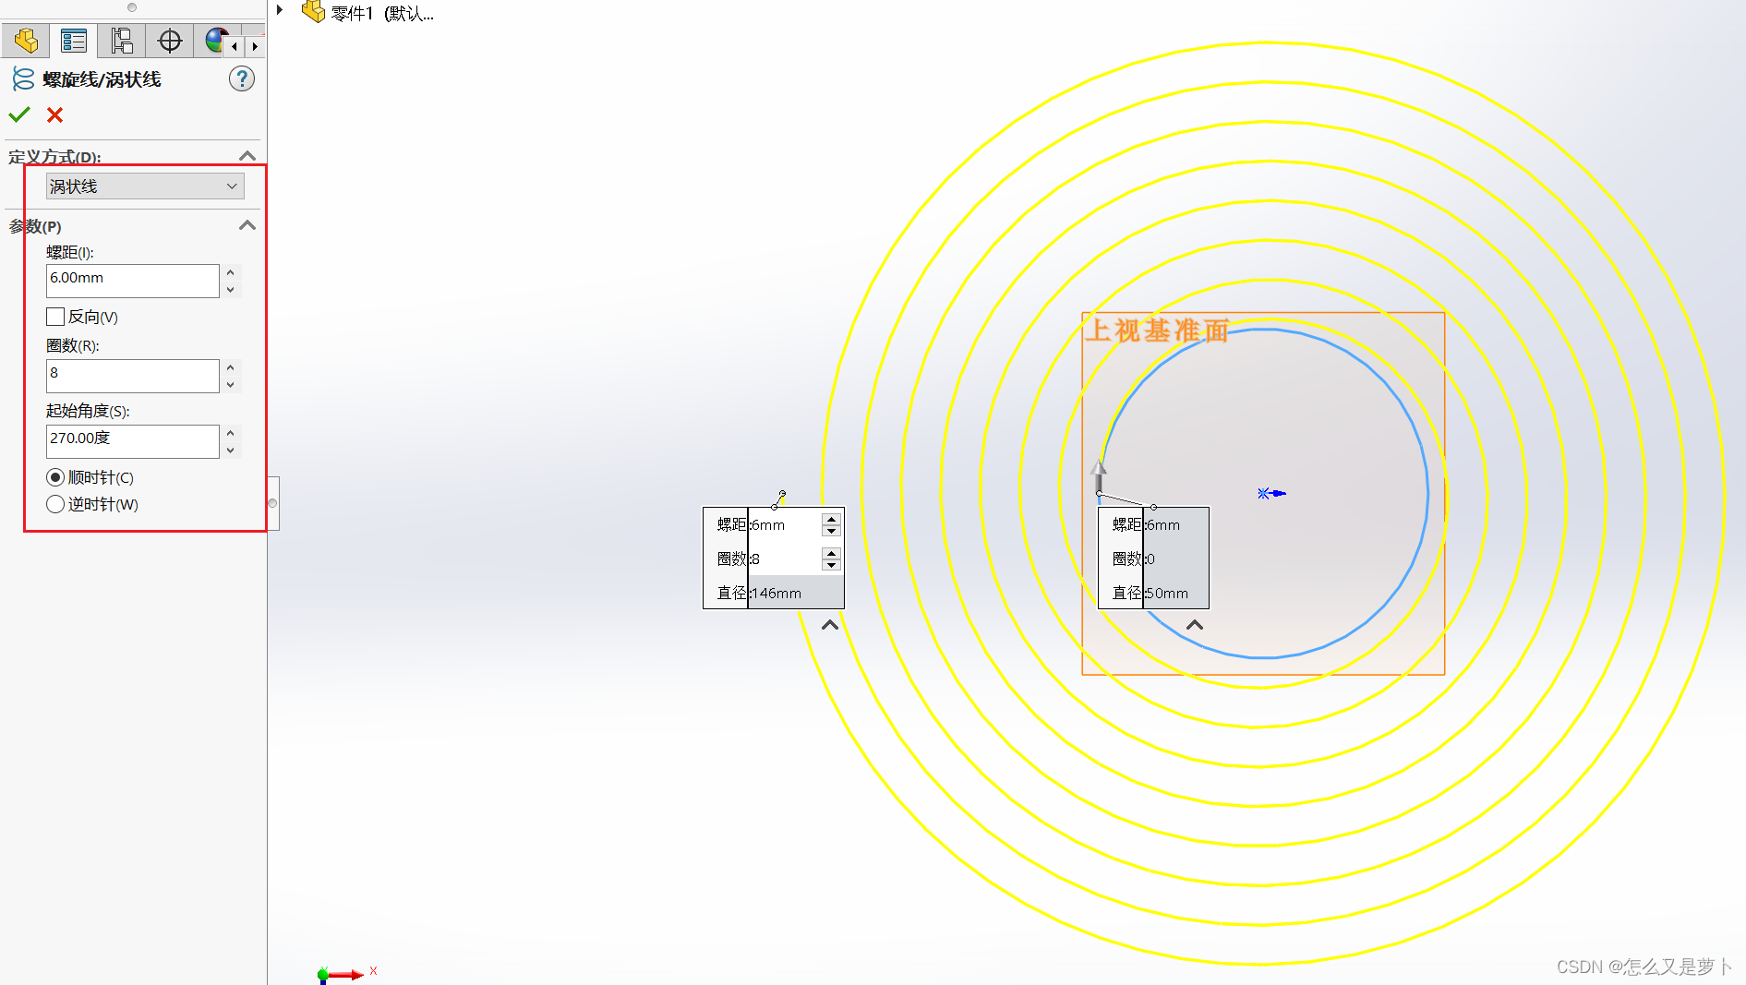Open the 涡状线 definition type dropdown
This screenshot has width=1746, height=985.
[145, 186]
